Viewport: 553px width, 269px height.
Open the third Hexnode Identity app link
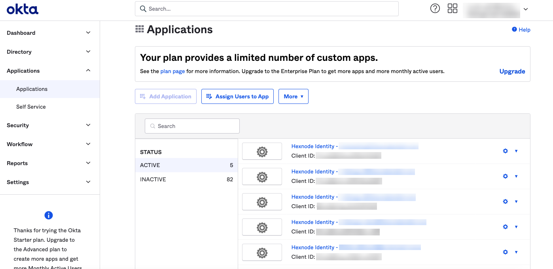(x=354, y=197)
